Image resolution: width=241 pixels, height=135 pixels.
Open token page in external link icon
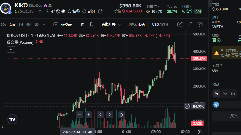coord(100,11)
